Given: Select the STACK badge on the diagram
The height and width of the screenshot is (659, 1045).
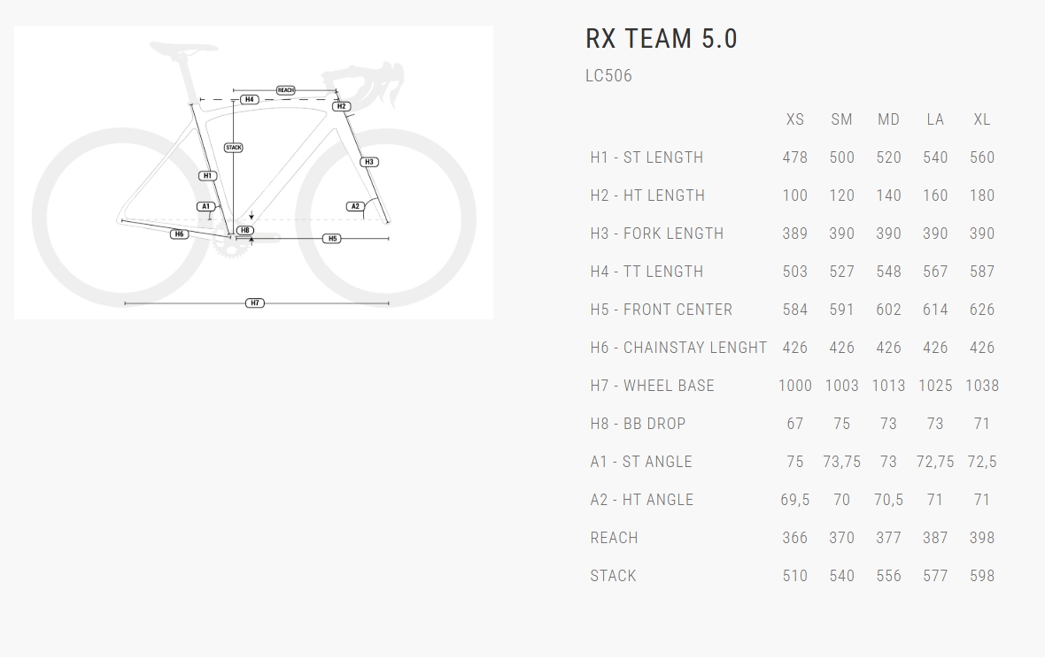Looking at the screenshot, I should pos(234,148).
